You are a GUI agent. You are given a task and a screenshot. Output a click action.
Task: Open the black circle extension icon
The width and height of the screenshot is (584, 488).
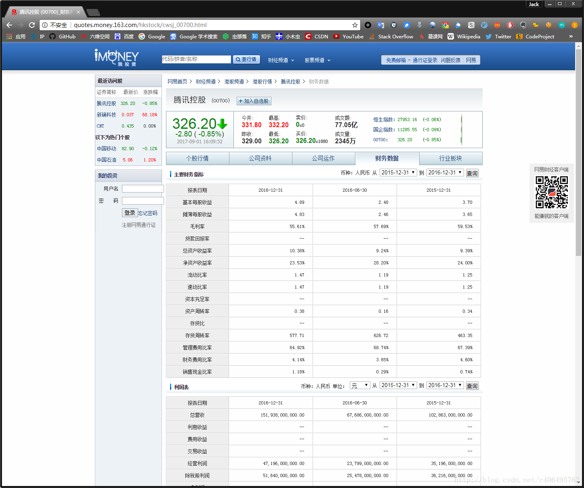pos(368,25)
